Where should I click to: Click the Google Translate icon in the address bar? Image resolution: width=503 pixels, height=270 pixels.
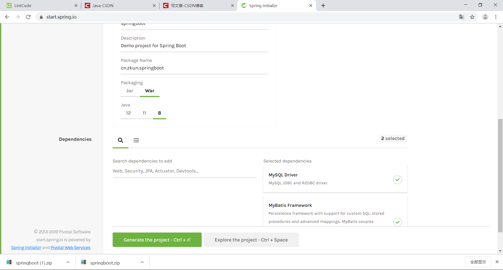(462, 17)
